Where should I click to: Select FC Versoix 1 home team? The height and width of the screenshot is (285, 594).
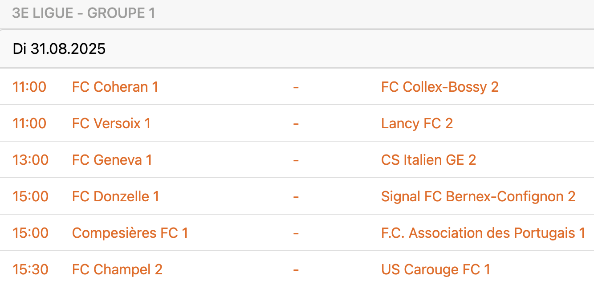click(111, 123)
